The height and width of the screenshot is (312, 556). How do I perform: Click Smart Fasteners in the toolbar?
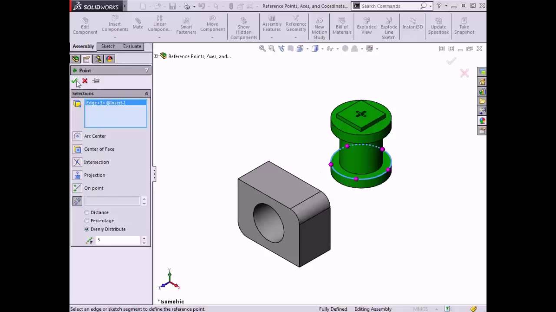(186, 26)
